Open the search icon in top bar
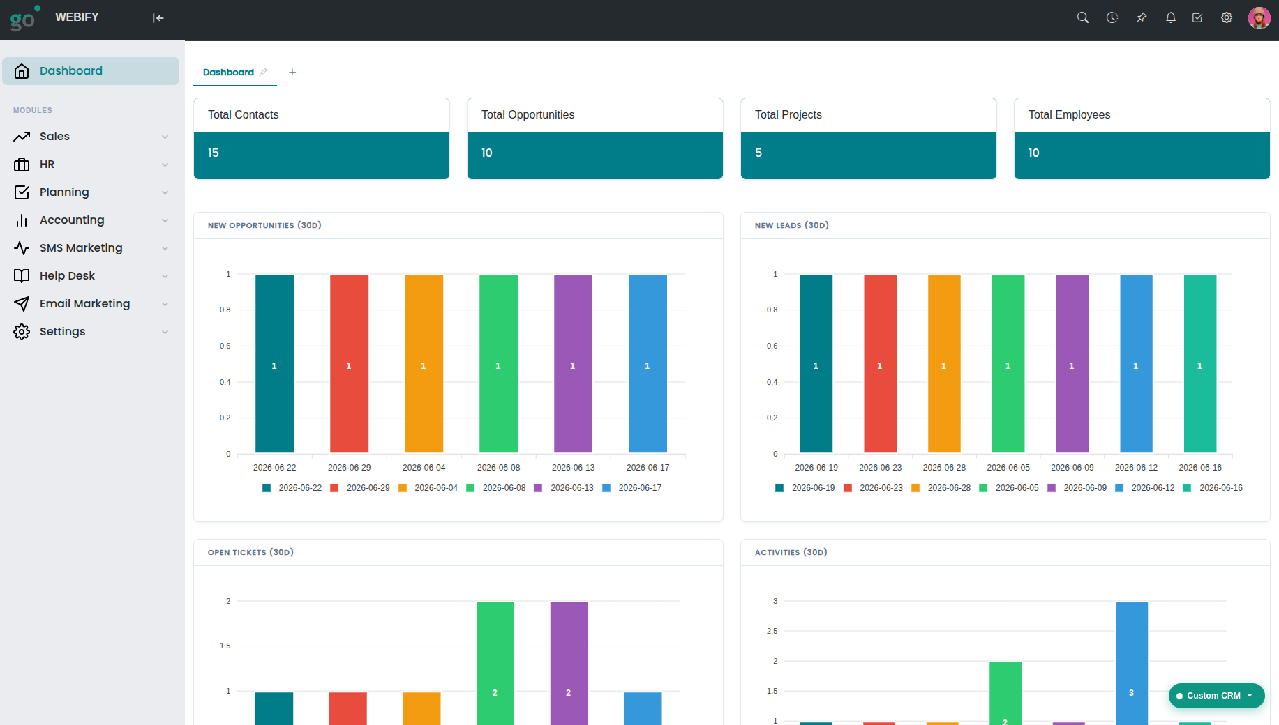Screen dimensions: 1279x725 1082,17
